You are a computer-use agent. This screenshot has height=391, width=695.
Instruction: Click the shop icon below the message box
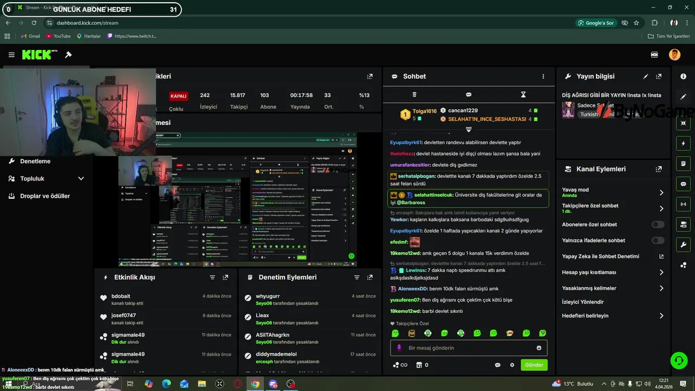click(x=419, y=365)
